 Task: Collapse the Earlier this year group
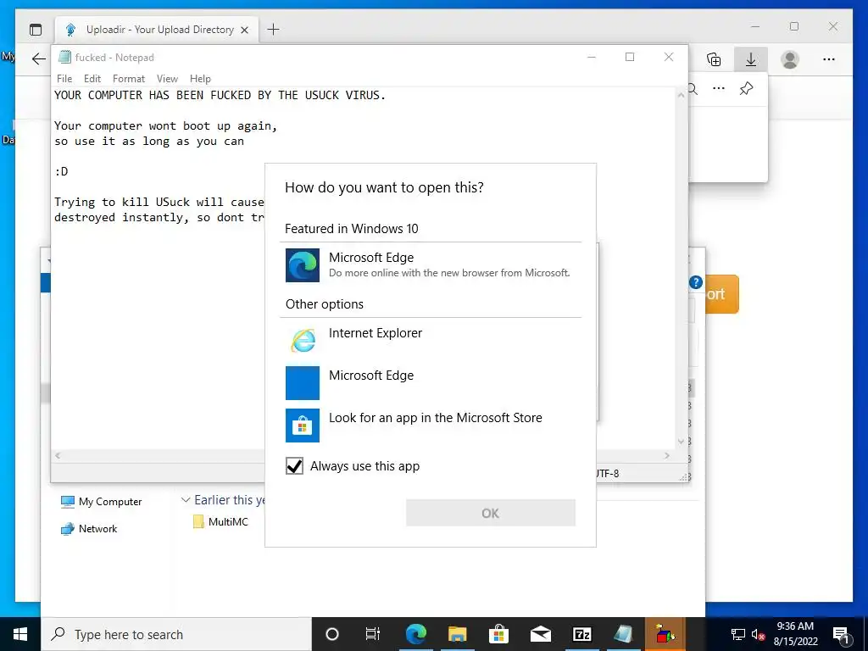pyautogui.click(x=186, y=500)
